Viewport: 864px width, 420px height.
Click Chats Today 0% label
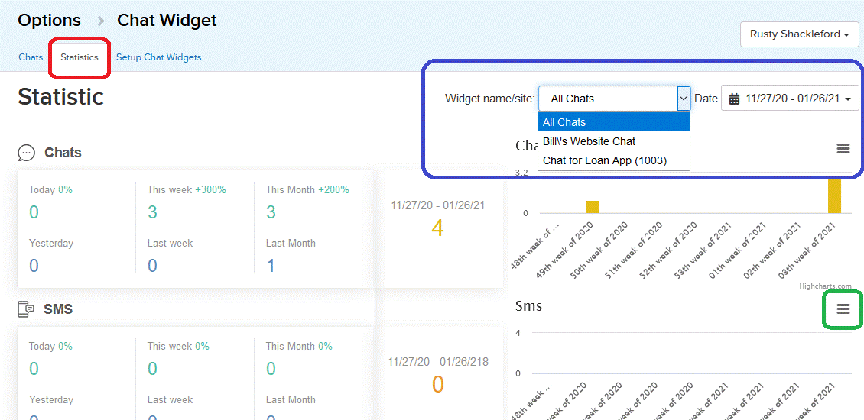(x=50, y=190)
